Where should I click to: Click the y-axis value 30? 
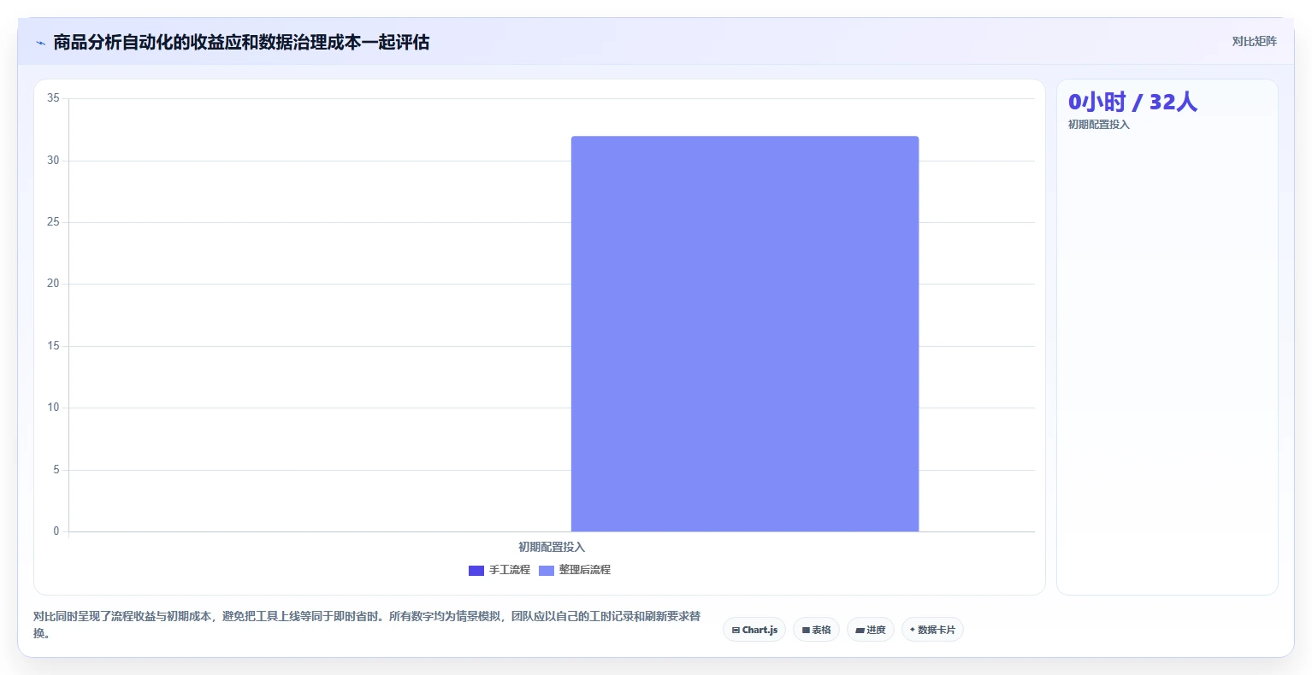point(53,161)
